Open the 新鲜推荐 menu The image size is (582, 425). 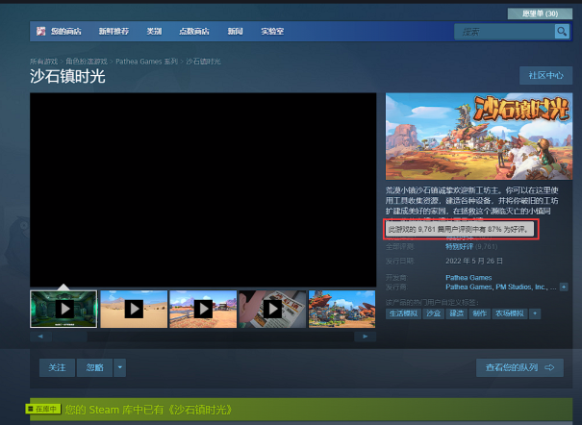coord(114,32)
